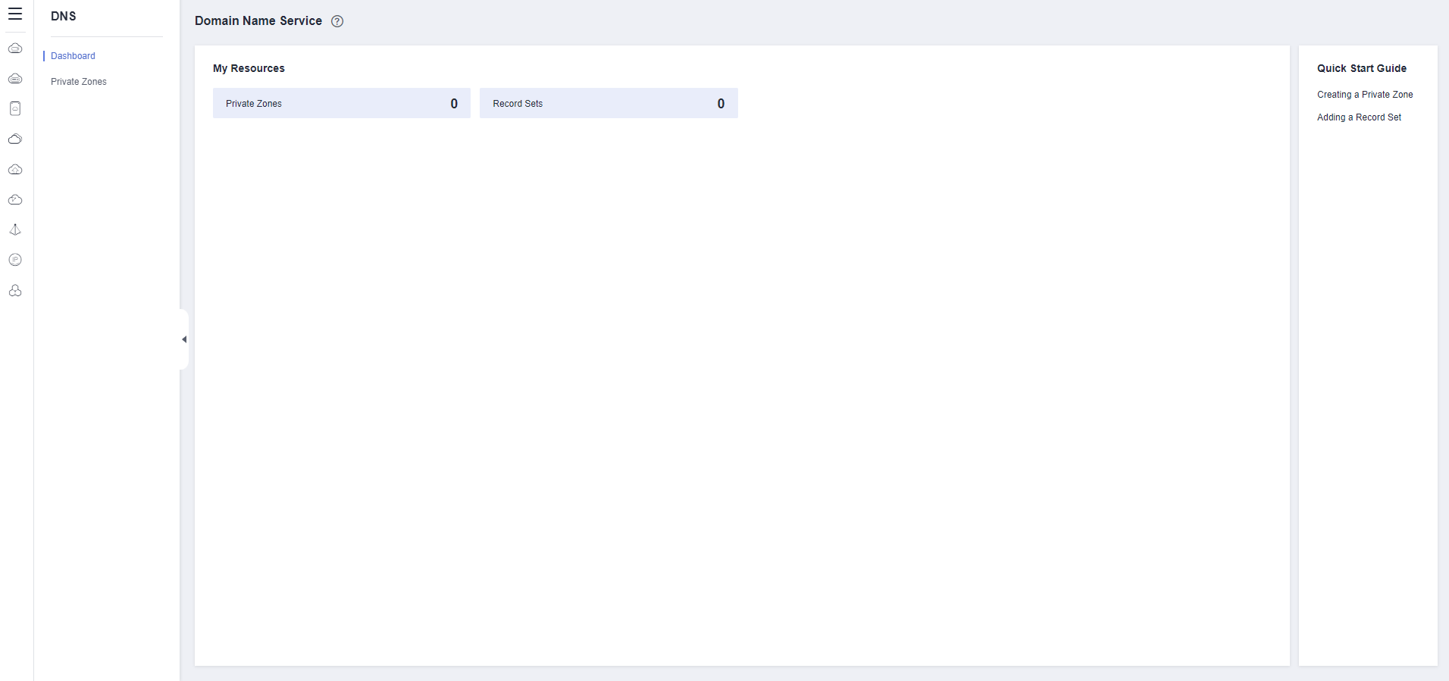
Task: Click the Domain Name Service page title
Action: (258, 21)
